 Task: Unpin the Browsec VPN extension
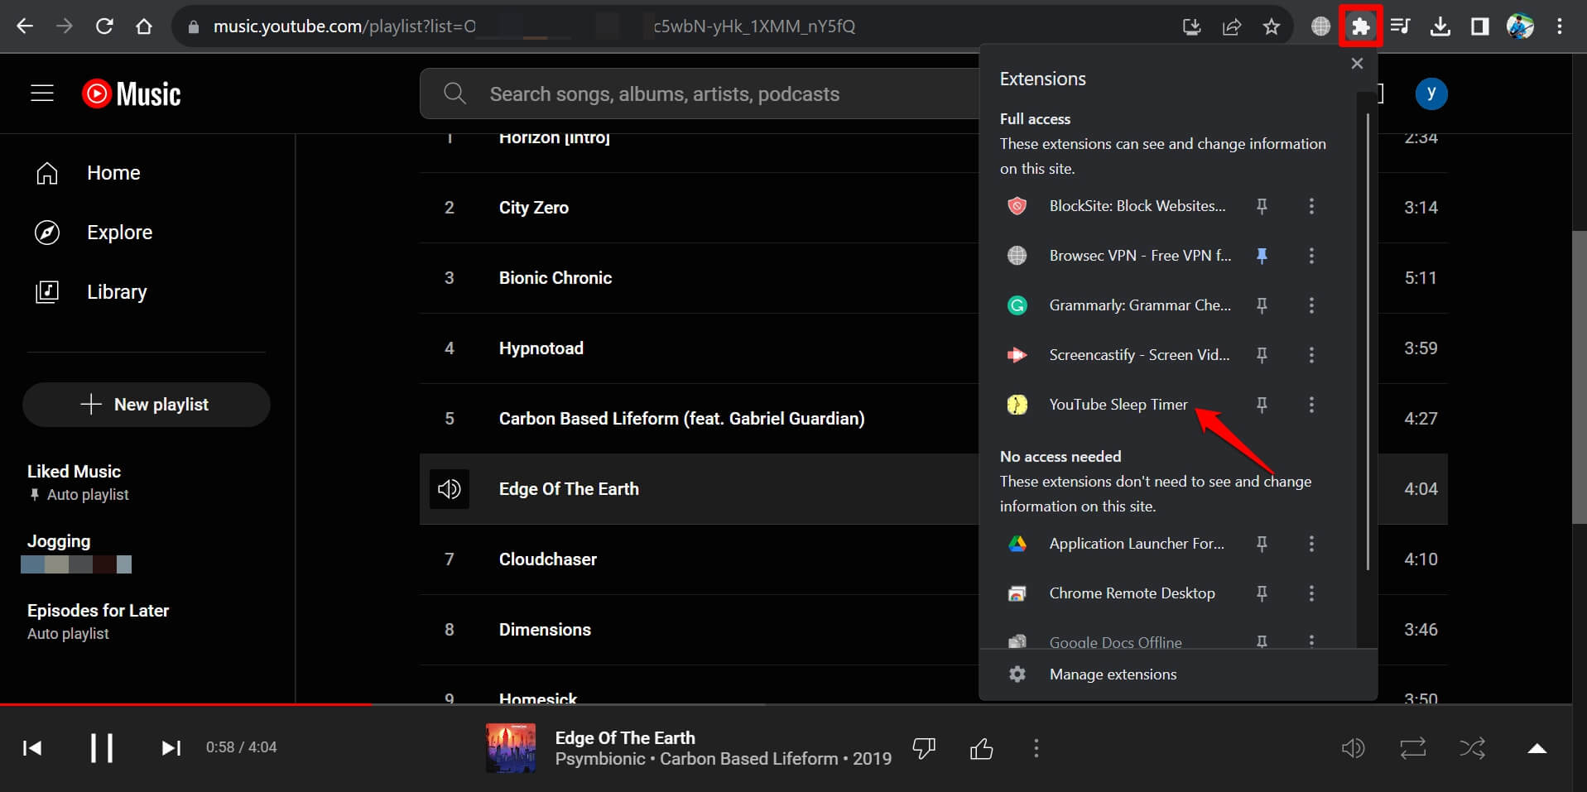coord(1262,256)
